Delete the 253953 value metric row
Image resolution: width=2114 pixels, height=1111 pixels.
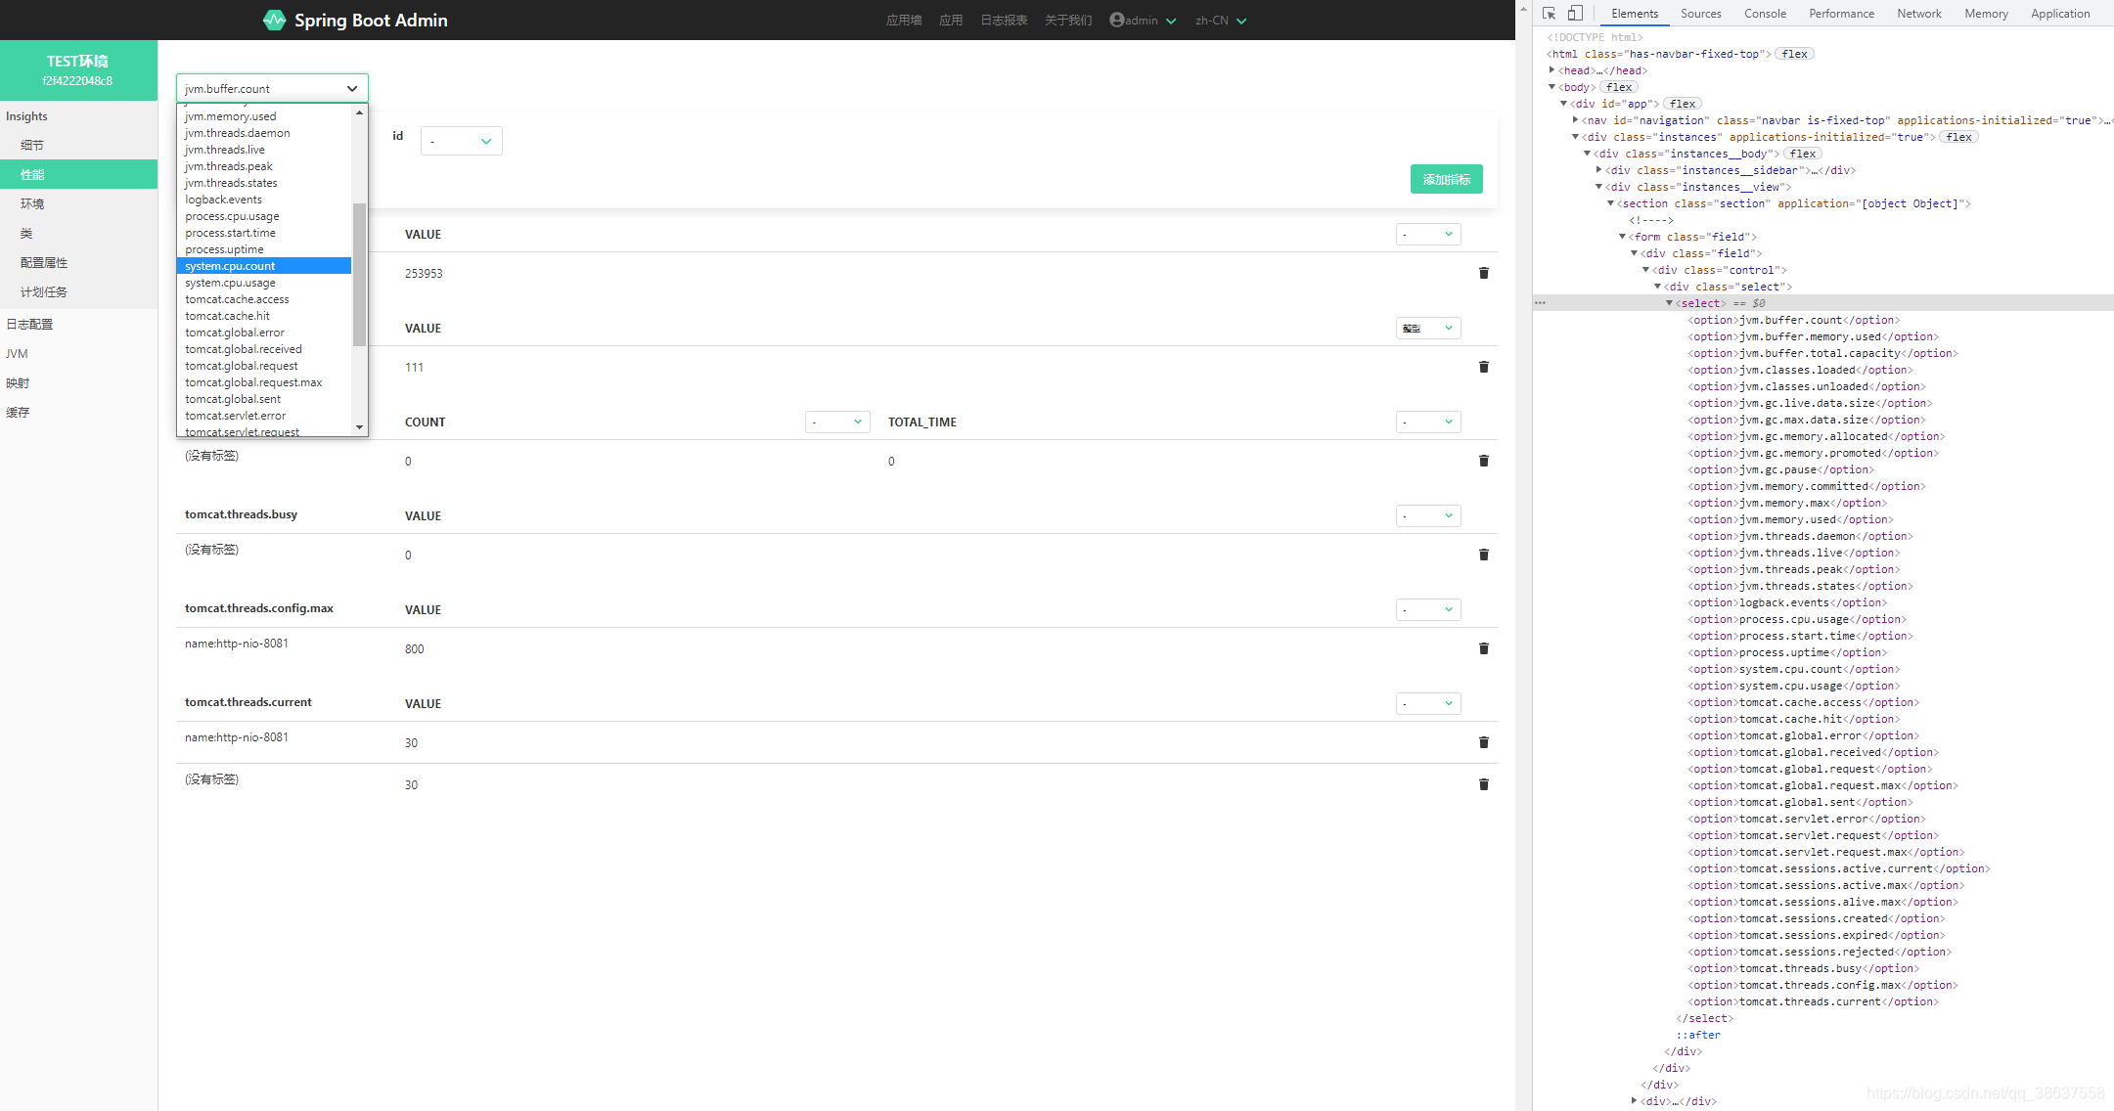(x=1484, y=273)
